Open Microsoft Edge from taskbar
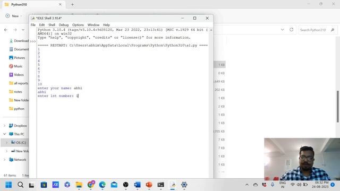Image resolution: width=340 pixels, height=191 pixels. pos(103,185)
